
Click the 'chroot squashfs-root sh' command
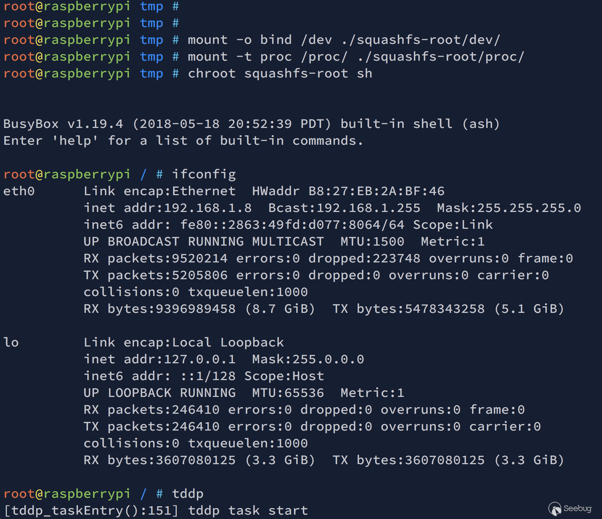click(280, 73)
